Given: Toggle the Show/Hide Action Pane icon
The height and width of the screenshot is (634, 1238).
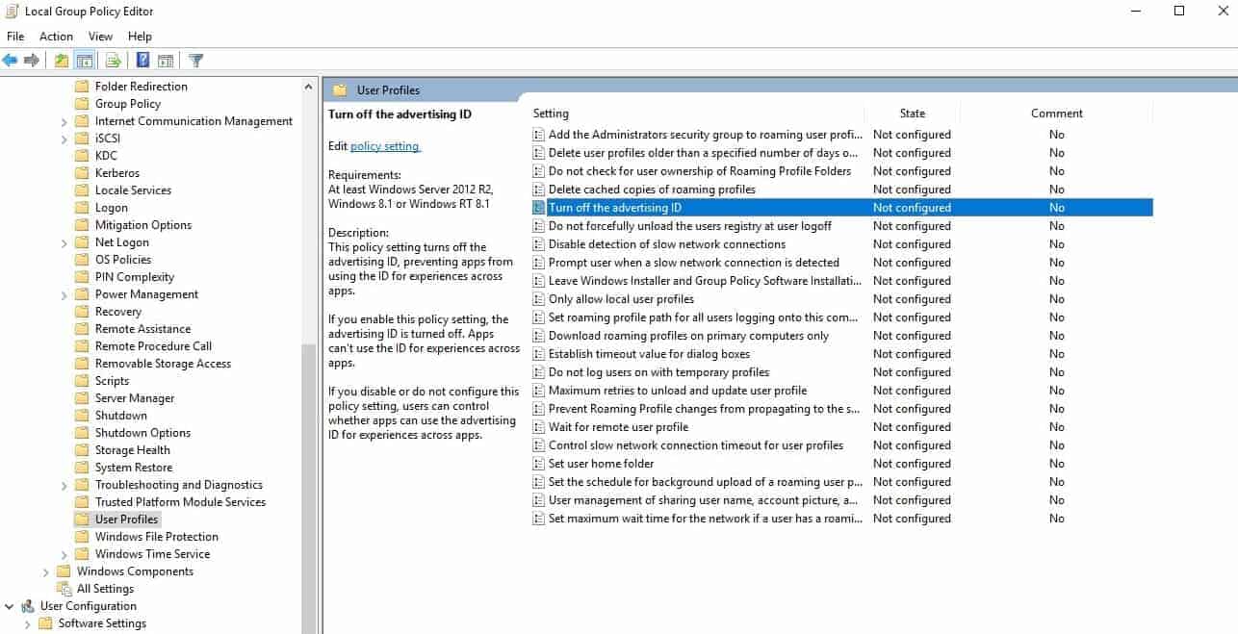Looking at the screenshot, I should [x=166, y=61].
